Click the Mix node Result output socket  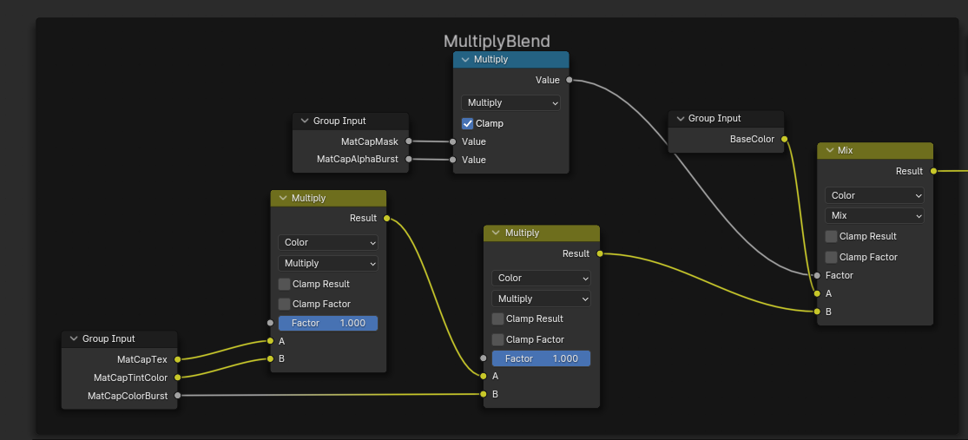(x=933, y=171)
